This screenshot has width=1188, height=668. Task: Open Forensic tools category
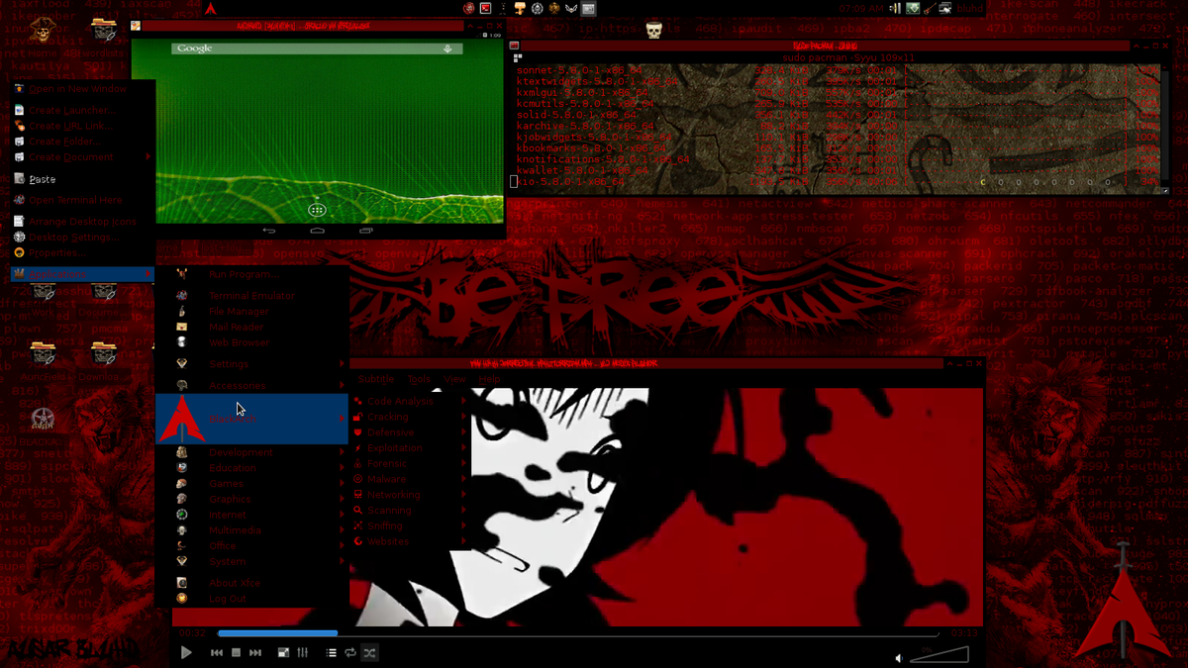pos(410,463)
